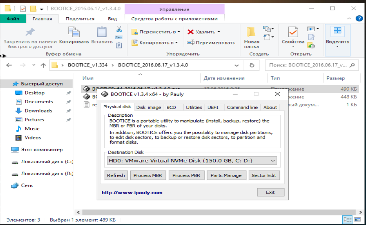Expand Переместить в dropdown

click(179, 32)
